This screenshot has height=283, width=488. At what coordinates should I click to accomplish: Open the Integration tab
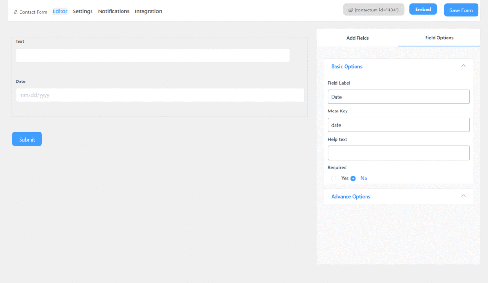(x=148, y=11)
